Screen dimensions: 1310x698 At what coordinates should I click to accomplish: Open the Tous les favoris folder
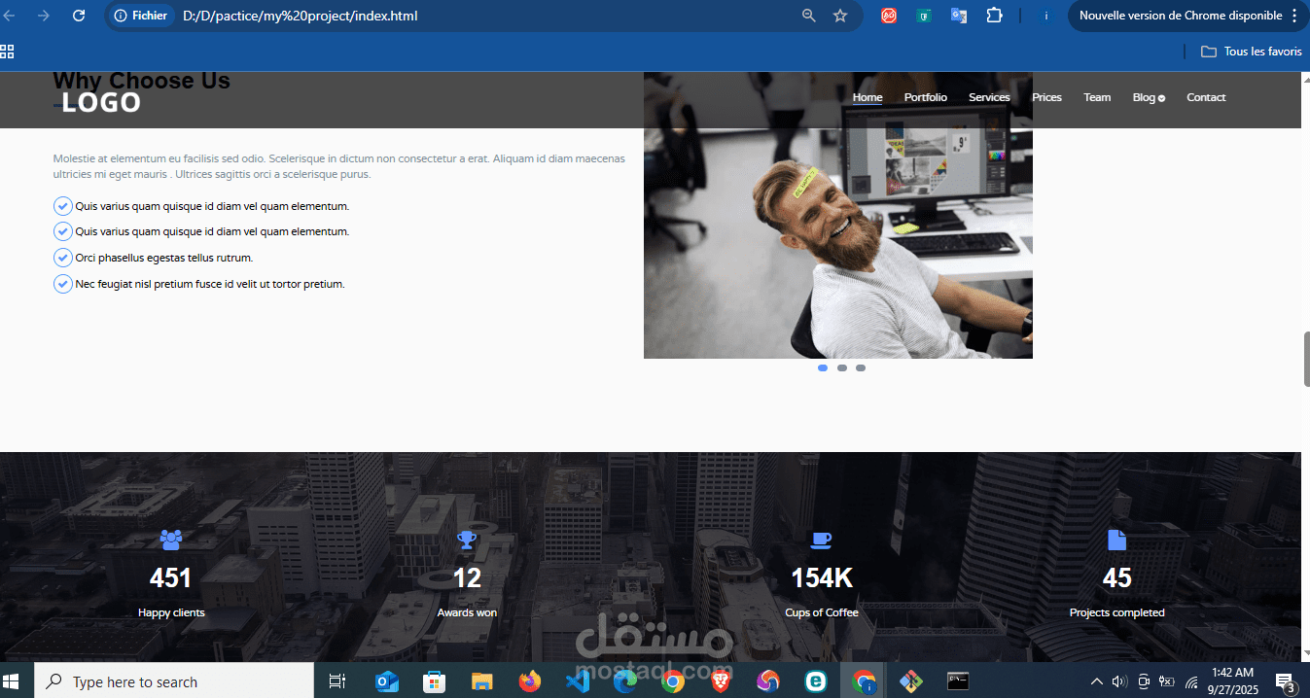pyautogui.click(x=1251, y=52)
